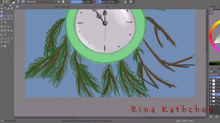
Task: Select the Transform tool
Action: click(x=1, y=26)
